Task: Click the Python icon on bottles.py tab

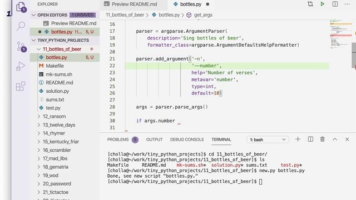Action: [x=176, y=4]
